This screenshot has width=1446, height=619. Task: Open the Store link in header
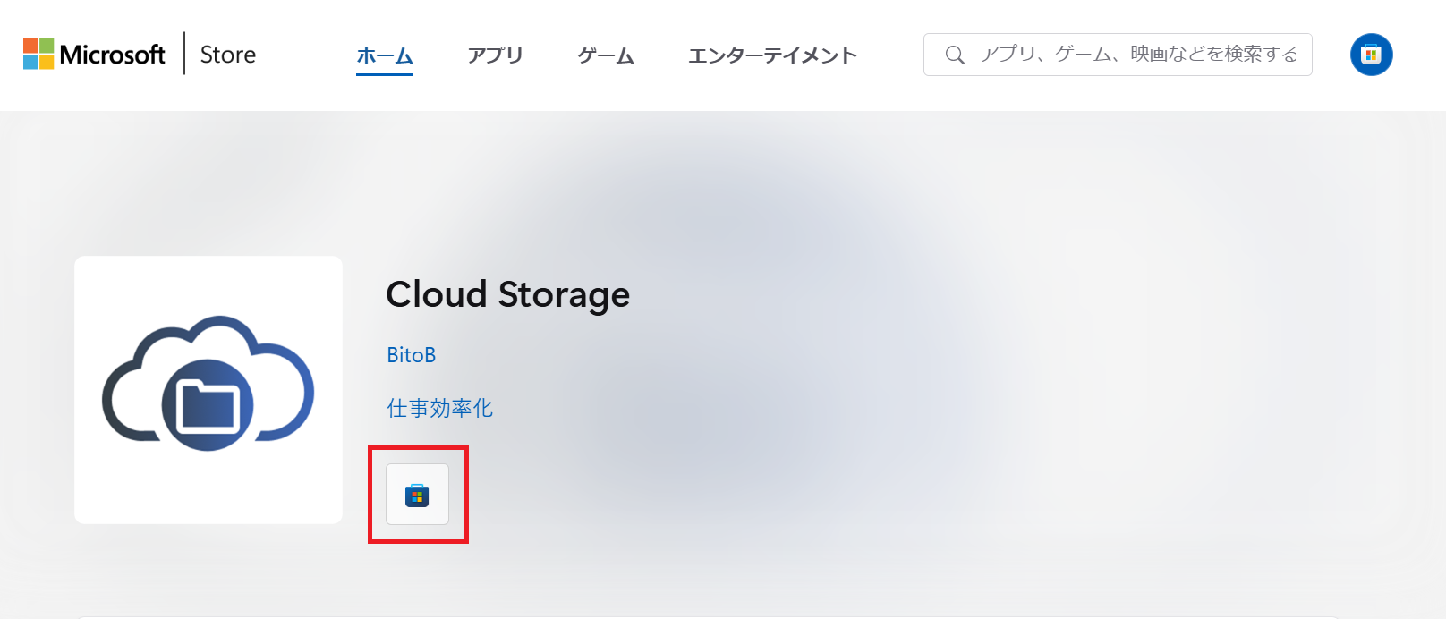(x=227, y=55)
